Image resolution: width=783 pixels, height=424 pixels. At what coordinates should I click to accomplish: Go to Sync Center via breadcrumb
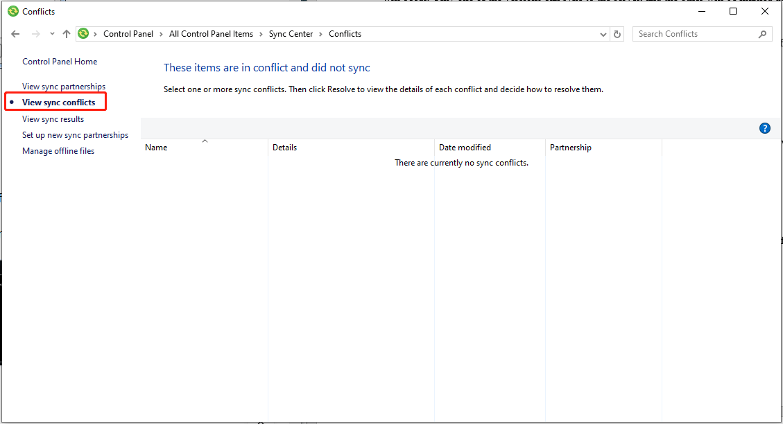[x=291, y=33]
